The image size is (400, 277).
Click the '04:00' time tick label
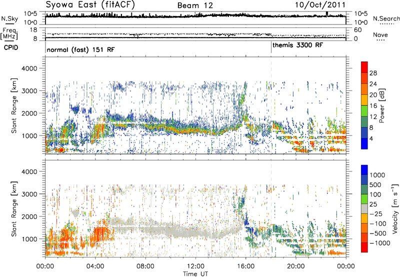coord(95,266)
